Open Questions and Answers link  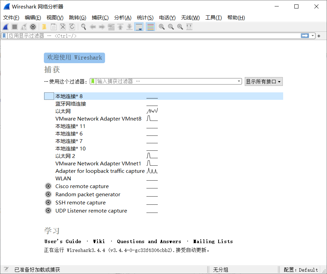(149, 241)
